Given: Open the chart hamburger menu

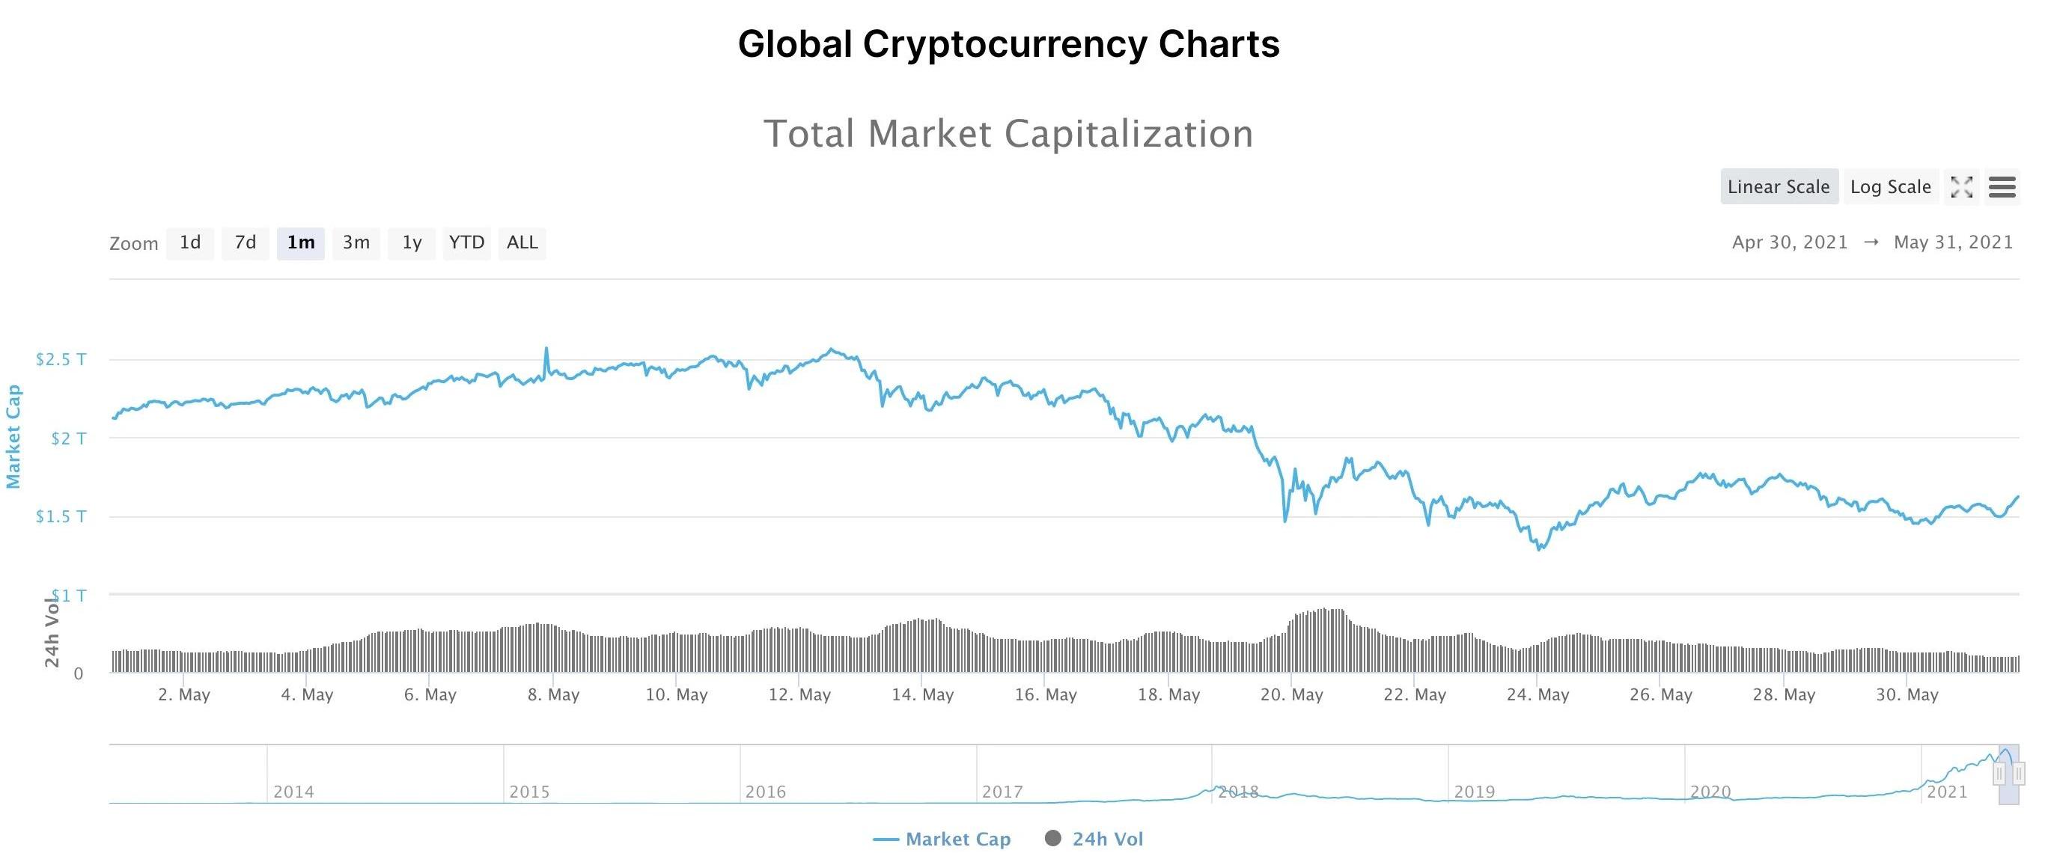Looking at the screenshot, I should 2002,187.
